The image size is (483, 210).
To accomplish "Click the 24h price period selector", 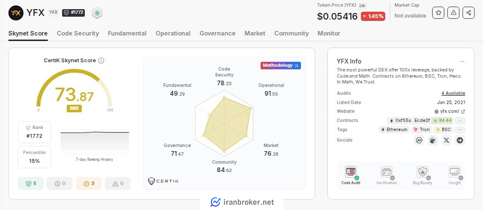I will [362, 5].
